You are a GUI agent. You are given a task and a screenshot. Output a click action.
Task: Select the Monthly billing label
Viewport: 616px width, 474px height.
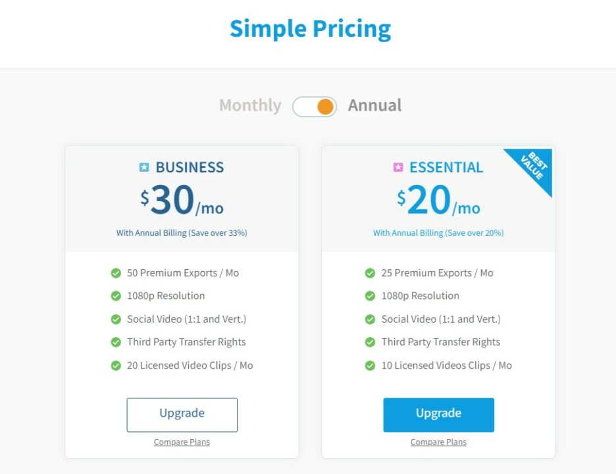[x=250, y=105]
